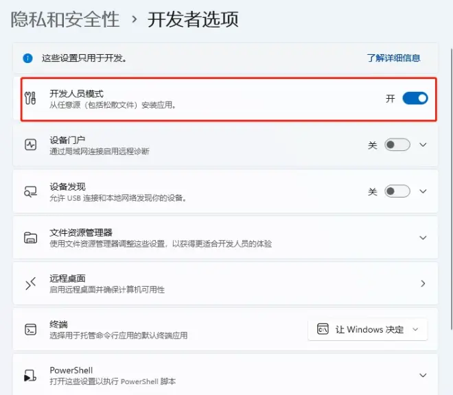Click the 终端 title text
The image size is (453, 395).
(x=58, y=324)
